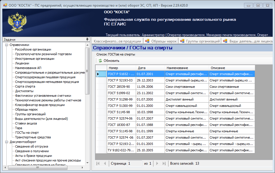This screenshot has height=173, width=275.
Task: Click the icon on the Группы организаций tab
Action: (182, 41)
